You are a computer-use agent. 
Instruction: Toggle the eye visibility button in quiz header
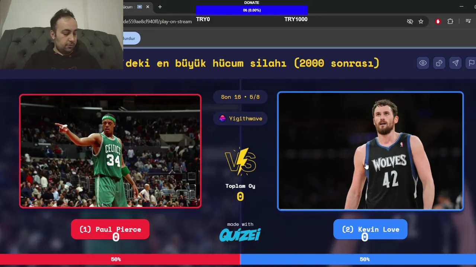[x=423, y=63]
